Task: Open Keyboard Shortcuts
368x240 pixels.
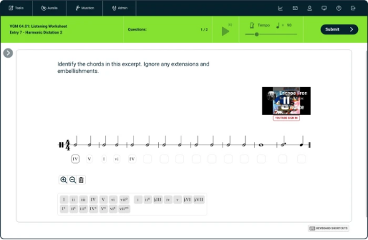Action: click(x=329, y=228)
